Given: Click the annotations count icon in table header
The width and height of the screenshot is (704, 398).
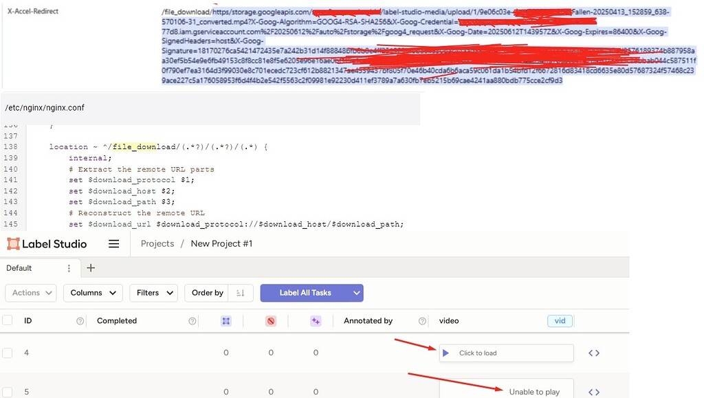Looking at the screenshot, I should tap(225, 320).
